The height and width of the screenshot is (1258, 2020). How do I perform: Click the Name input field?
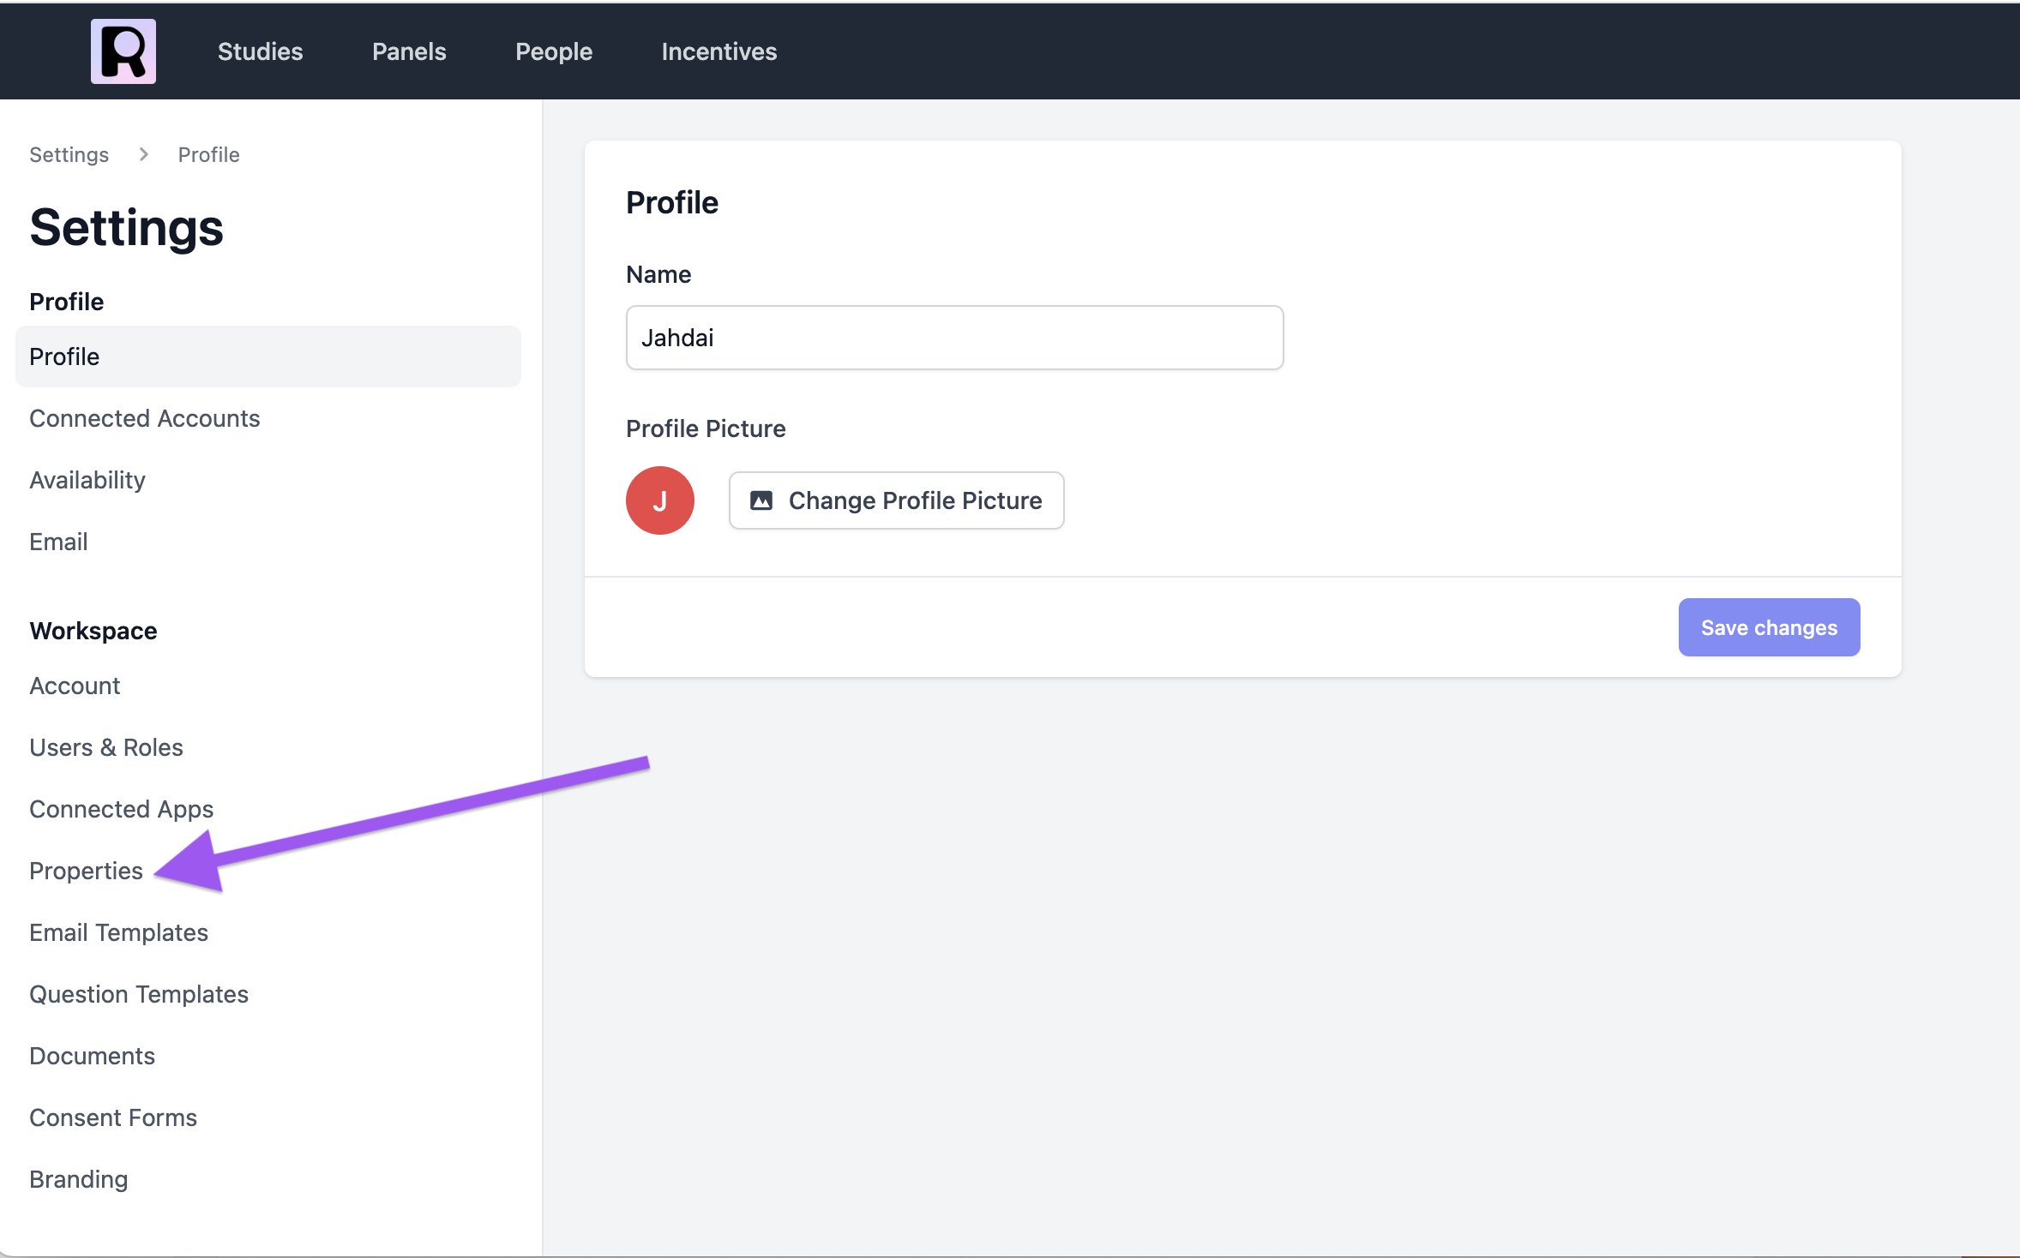(953, 338)
